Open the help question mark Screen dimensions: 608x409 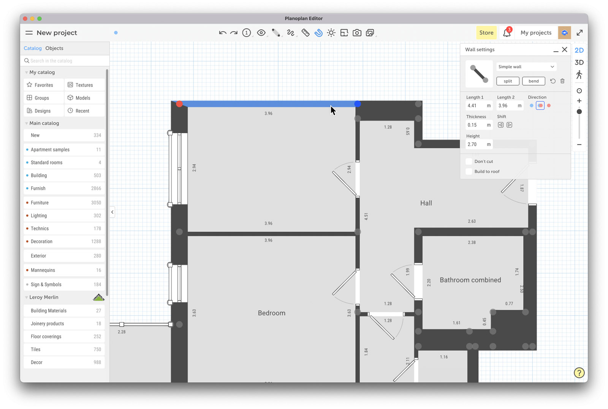pyautogui.click(x=579, y=373)
